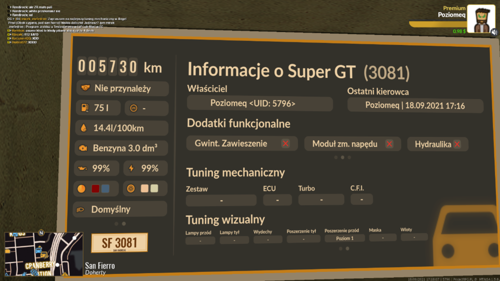Switch to first page dot under Domyślny
The width and height of the screenshot is (500, 281).
(x=116, y=223)
